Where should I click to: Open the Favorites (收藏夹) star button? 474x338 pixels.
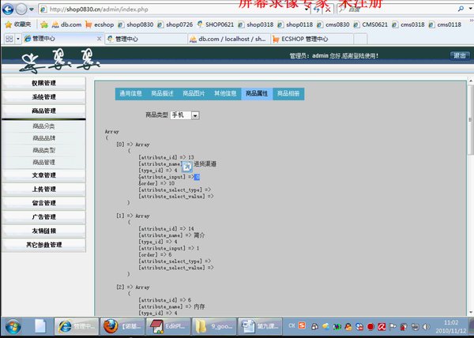coord(18,24)
